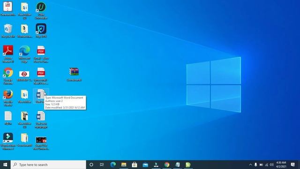Open File Explorer from the taskbar
300x169 pixels.
click(x=124, y=165)
